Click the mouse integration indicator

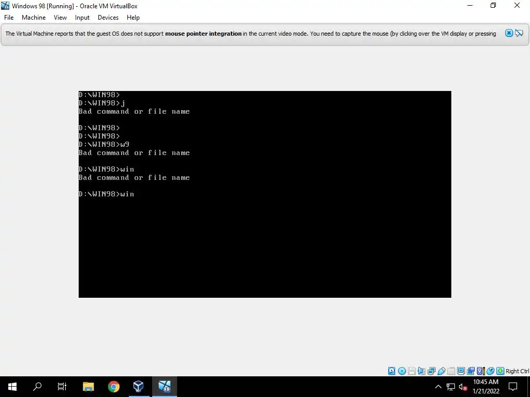pyautogui.click(x=490, y=371)
